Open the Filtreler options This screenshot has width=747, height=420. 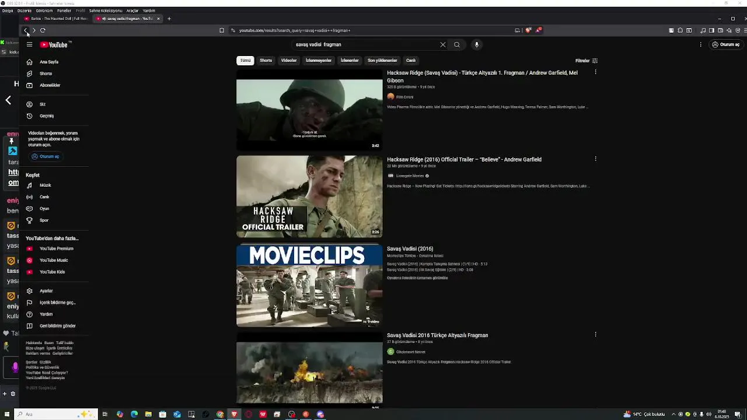[x=587, y=61]
